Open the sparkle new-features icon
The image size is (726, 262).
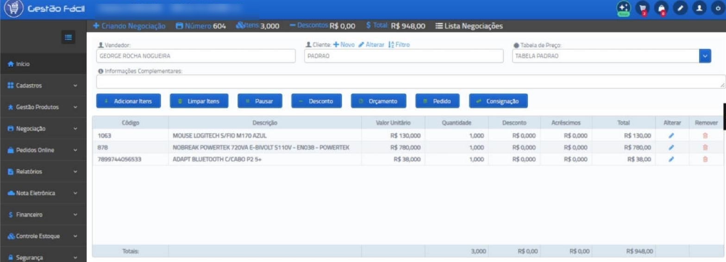pyautogui.click(x=624, y=8)
